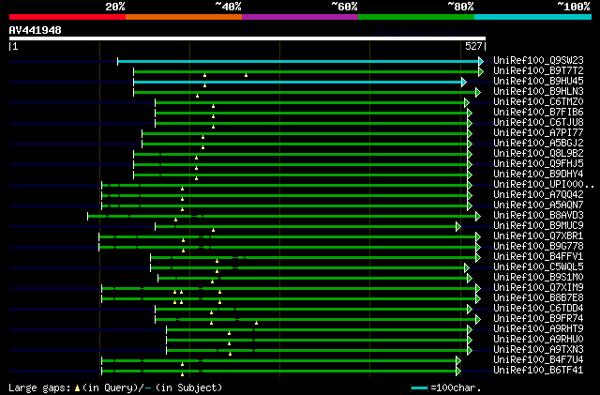Image resolution: width=600 pixels, height=395 pixels.
Task: Select the UniRef100_B6TF41 label
Action: [538, 371]
